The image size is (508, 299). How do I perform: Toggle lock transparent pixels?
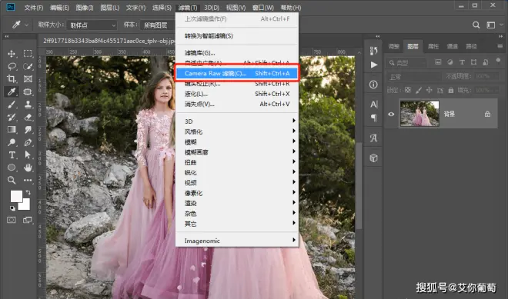[x=408, y=90]
